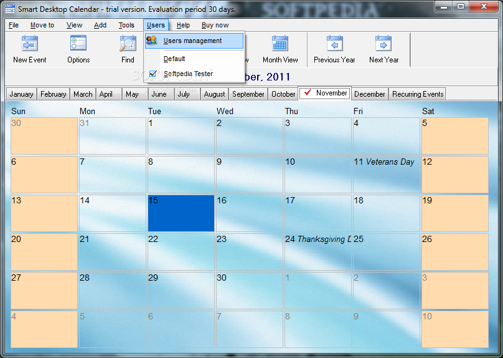Open the Add menu

click(x=100, y=25)
